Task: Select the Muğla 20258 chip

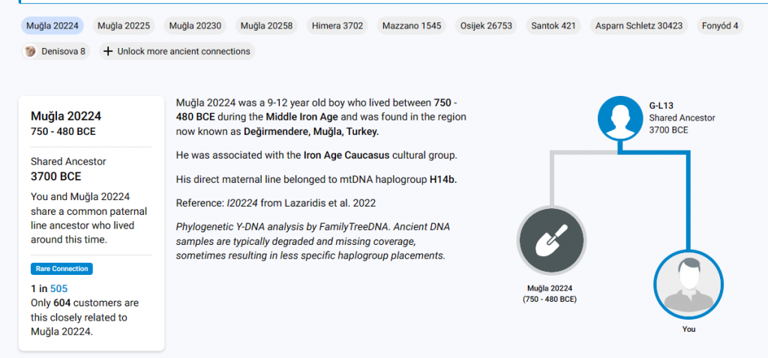Action: pyautogui.click(x=266, y=26)
